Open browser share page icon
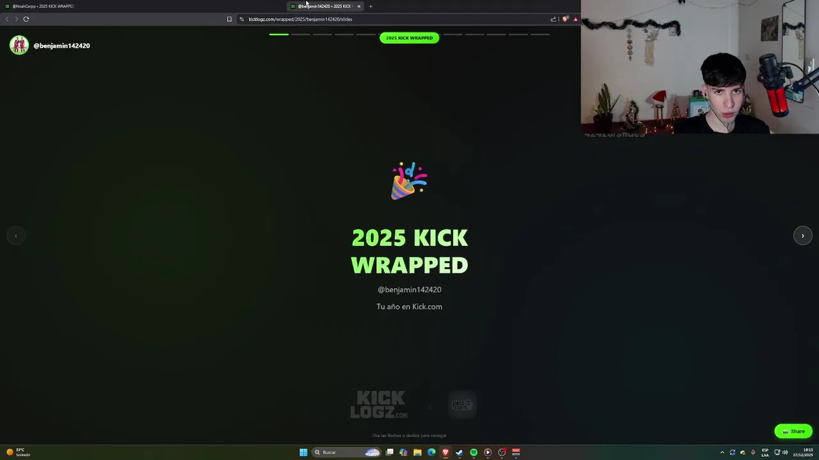The width and height of the screenshot is (819, 460). tap(553, 19)
